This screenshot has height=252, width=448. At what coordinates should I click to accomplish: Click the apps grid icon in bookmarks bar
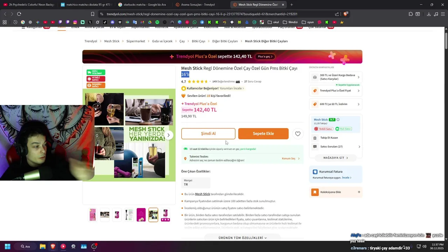click(x=5, y=22)
